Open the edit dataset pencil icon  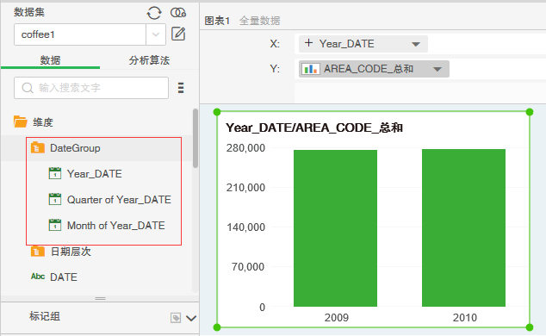[x=178, y=34]
